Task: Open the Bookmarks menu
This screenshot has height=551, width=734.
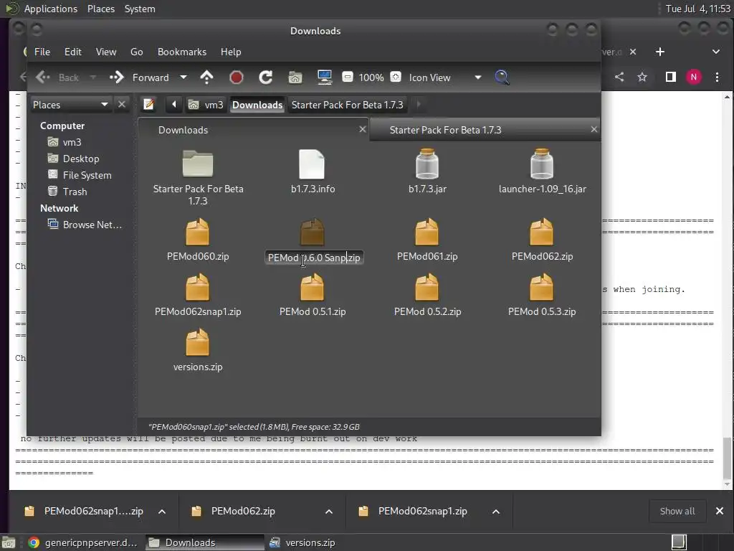Action: (x=181, y=52)
